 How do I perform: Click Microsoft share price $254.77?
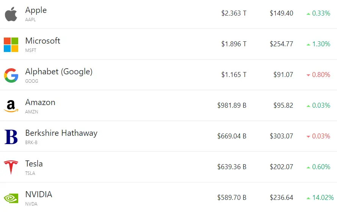(281, 44)
